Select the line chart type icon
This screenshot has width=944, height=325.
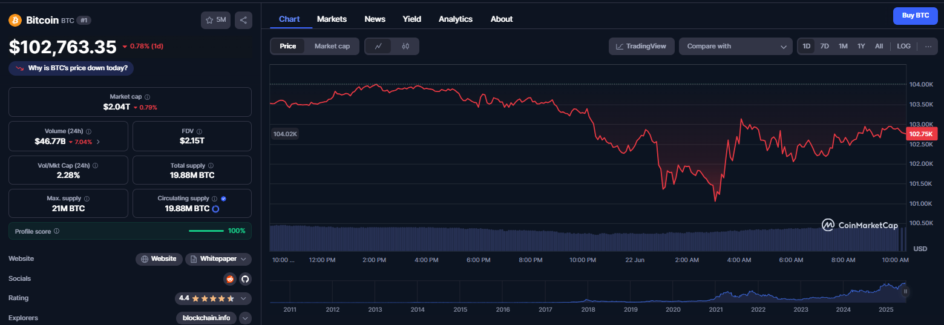coord(378,46)
